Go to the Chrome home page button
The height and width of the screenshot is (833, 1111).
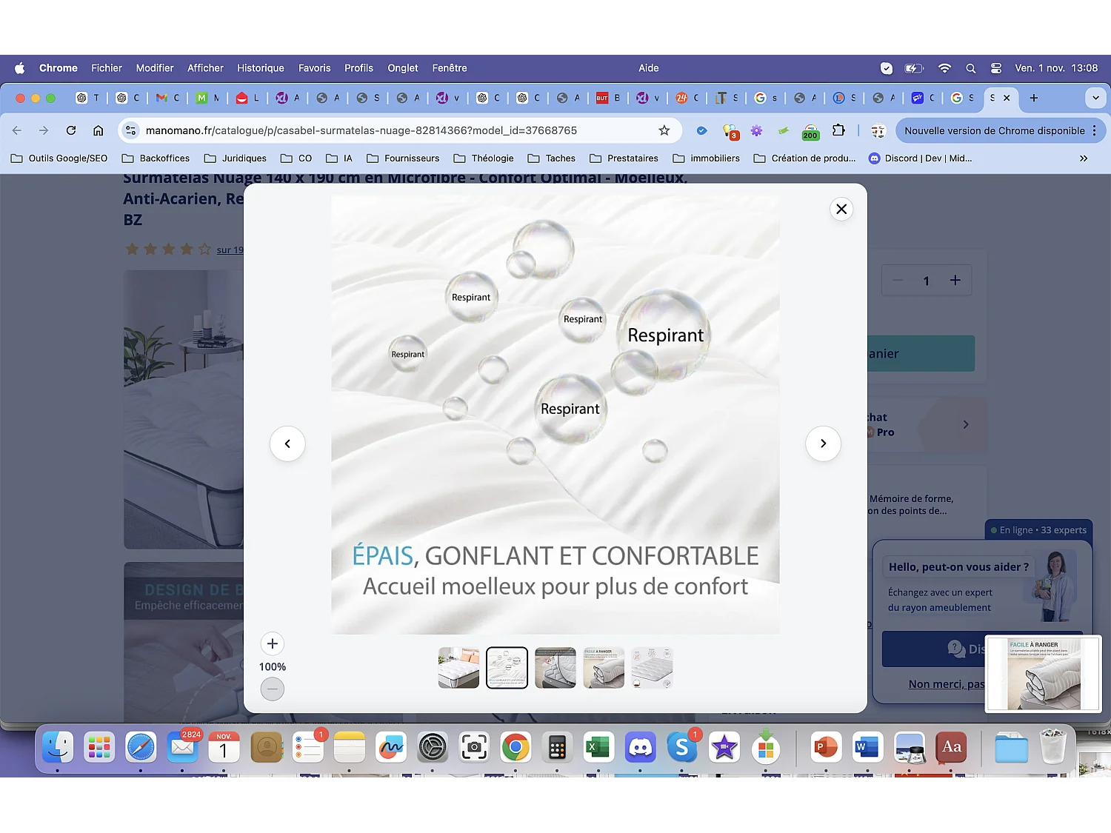click(x=98, y=130)
